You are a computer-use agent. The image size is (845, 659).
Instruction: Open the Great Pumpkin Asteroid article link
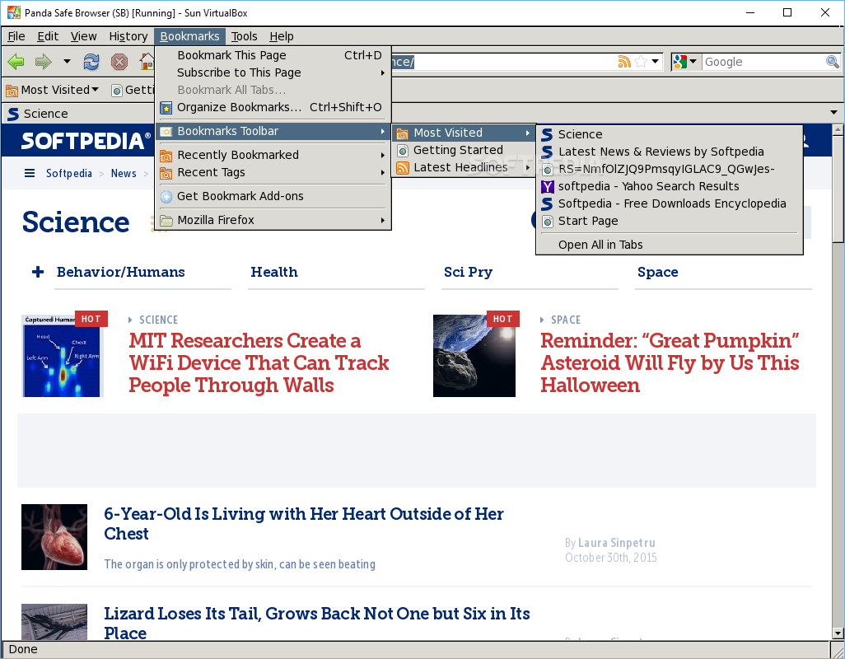[x=670, y=362]
